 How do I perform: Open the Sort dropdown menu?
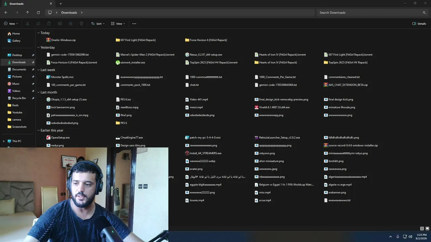(x=98, y=24)
